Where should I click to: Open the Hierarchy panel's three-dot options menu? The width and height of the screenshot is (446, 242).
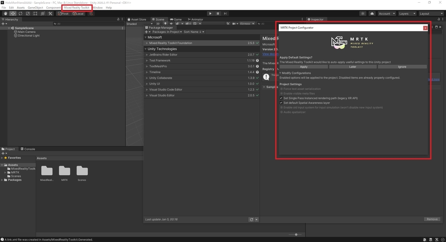(x=122, y=19)
